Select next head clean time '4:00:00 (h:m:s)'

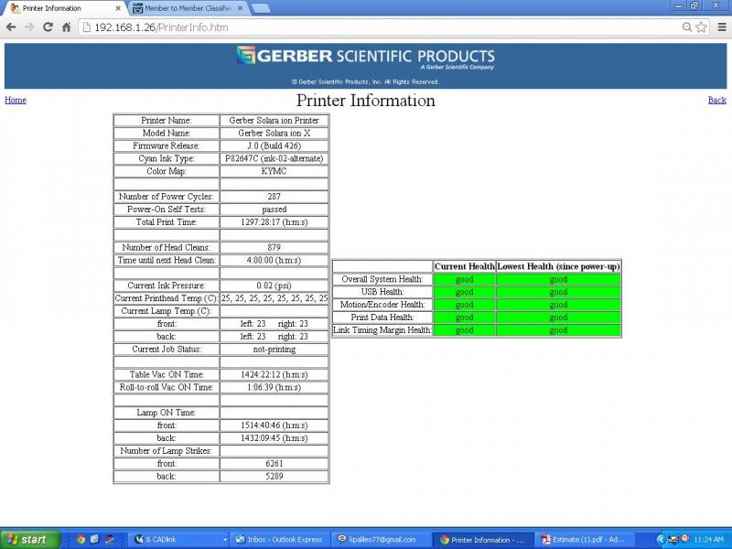[274, 260]
